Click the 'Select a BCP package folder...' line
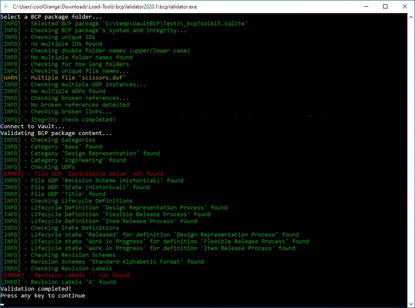This screenshot has width=415, height=308. point(51,17)
